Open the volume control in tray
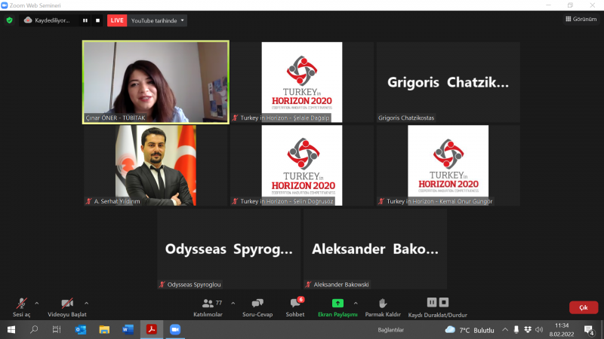Viewport: 604px width, 339px height. click(539, 330)
